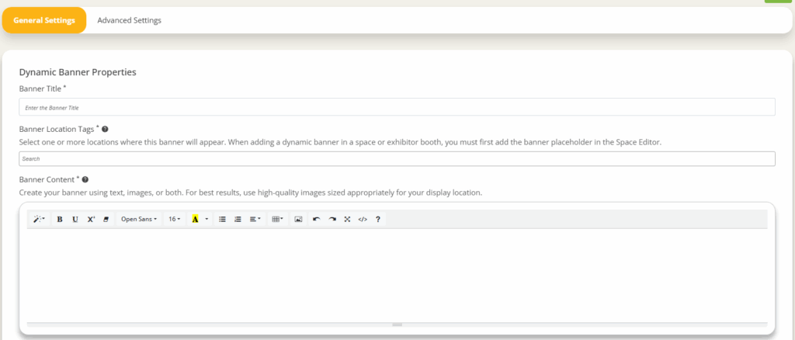Image resolution: width=795 pixels, height=340 pixels.
Task: Insert a picture into the banner
Action: [298, 220]
